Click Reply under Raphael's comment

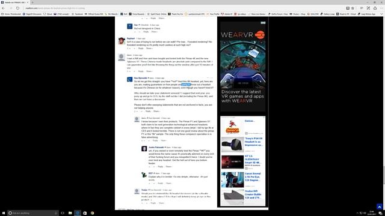141,48
